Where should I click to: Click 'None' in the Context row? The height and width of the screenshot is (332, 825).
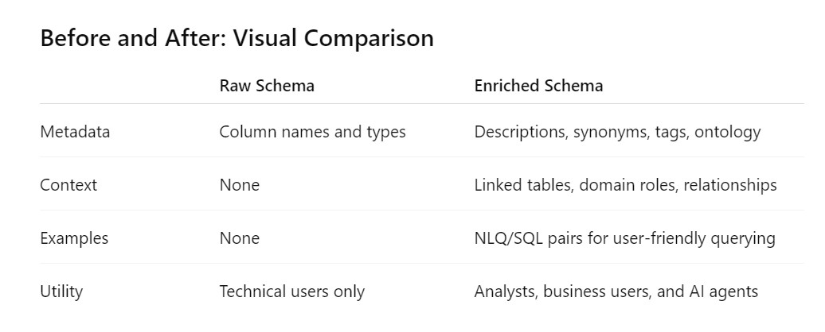[x=239, y=185]
